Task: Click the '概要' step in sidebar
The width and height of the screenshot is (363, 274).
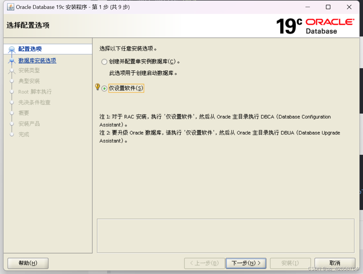Action: 24,113
